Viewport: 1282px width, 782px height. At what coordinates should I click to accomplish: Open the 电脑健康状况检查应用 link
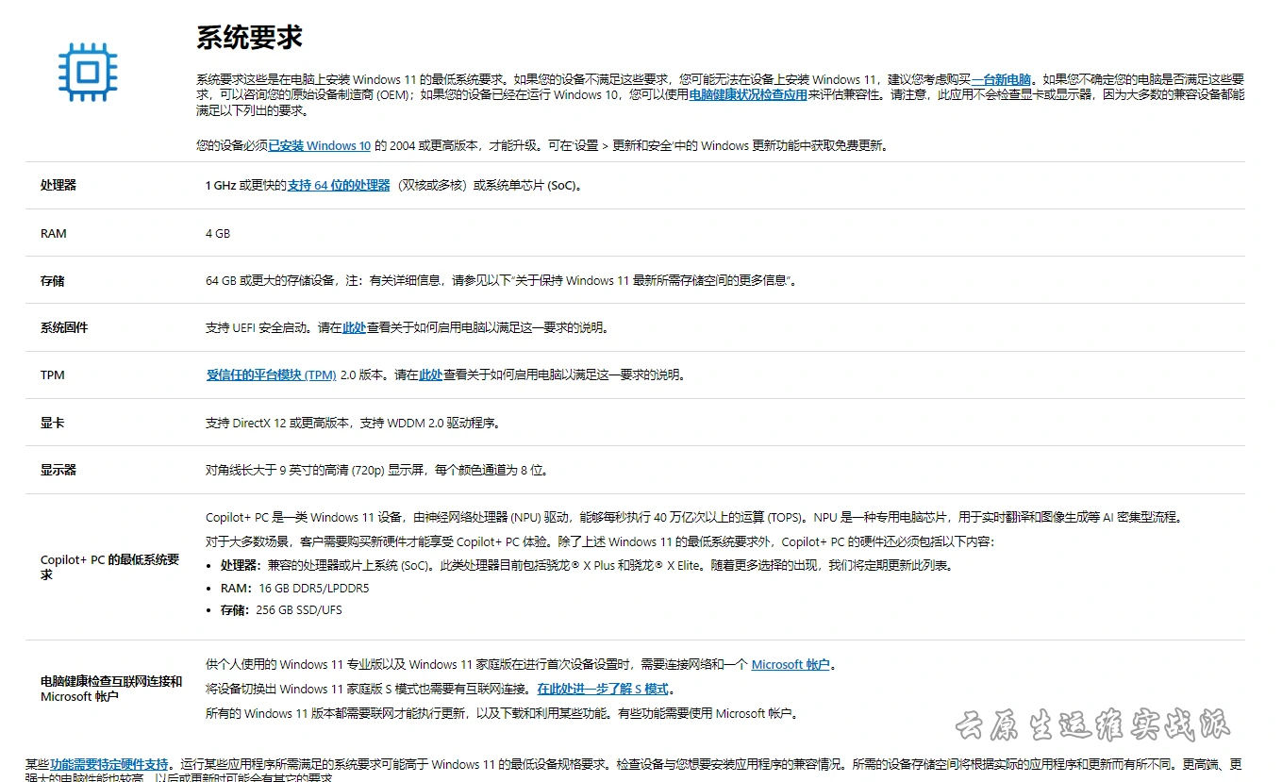tap(747, 94)
